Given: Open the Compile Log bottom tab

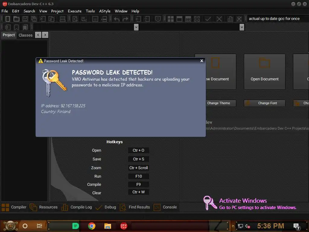Looking at the screenshot, I should (x=77, y=207).
